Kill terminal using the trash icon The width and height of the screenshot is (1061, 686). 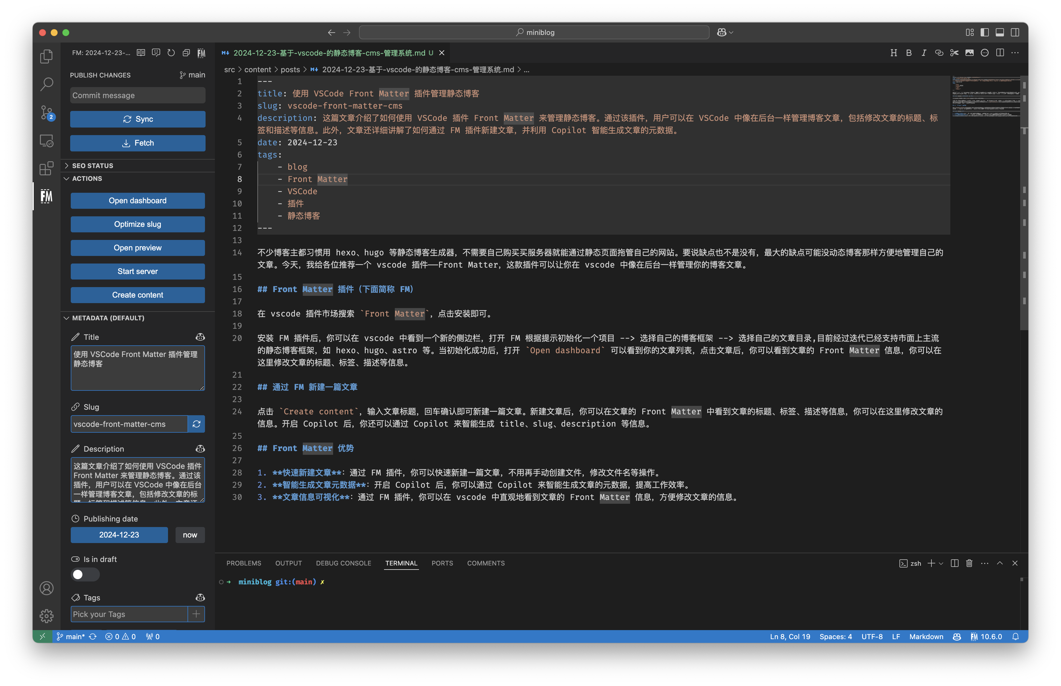(x=969, y=563)
